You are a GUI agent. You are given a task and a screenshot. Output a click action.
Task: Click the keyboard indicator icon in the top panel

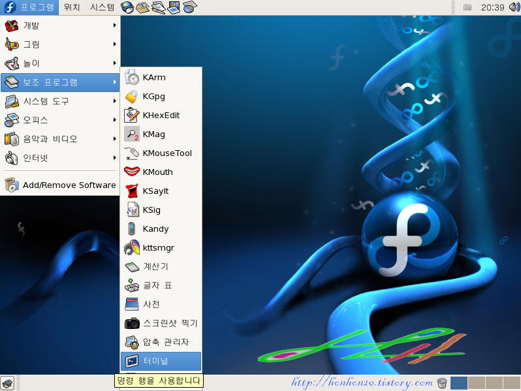coord(467,7)
